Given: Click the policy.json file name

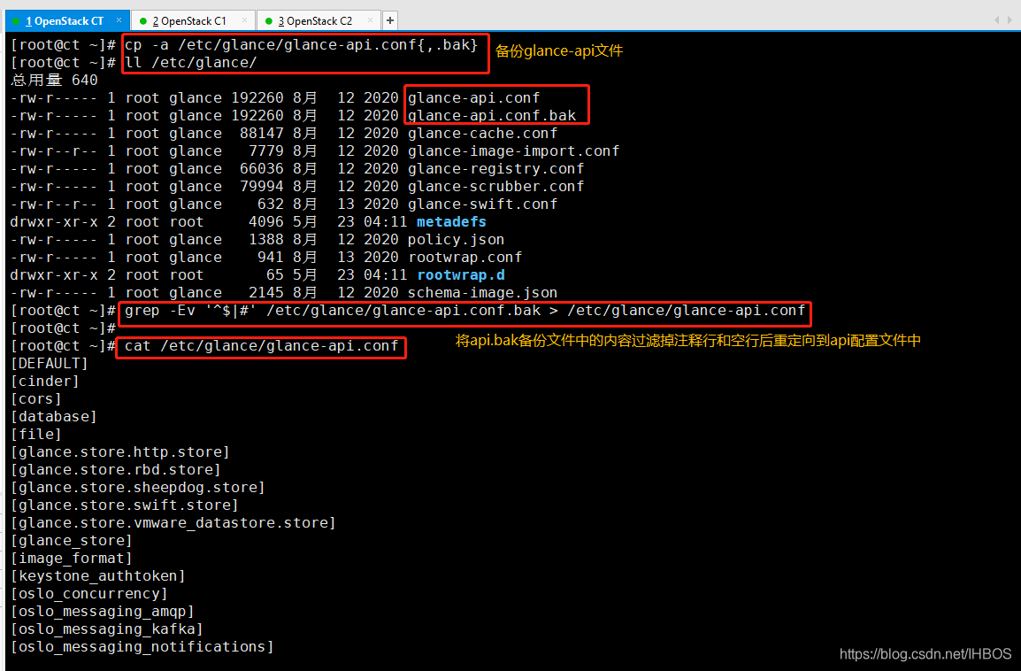Looking at the screenshot, I should (x=456, y=239).
